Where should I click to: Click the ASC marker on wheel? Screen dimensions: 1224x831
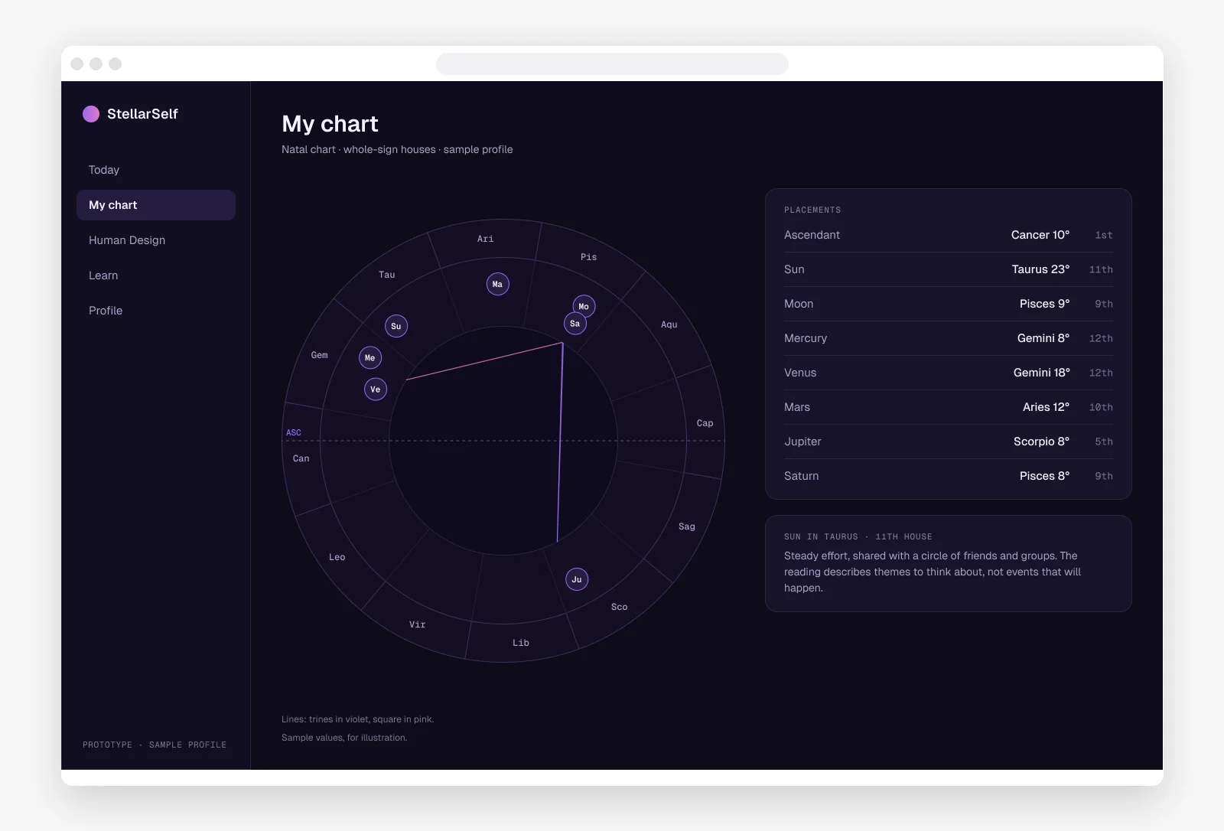(294, 432)
